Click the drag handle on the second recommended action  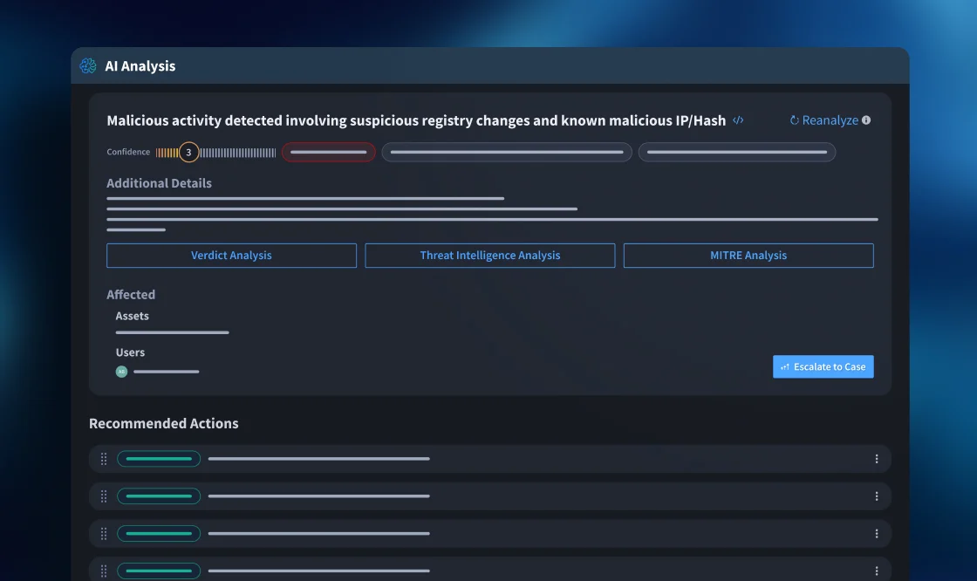point(103,496)
